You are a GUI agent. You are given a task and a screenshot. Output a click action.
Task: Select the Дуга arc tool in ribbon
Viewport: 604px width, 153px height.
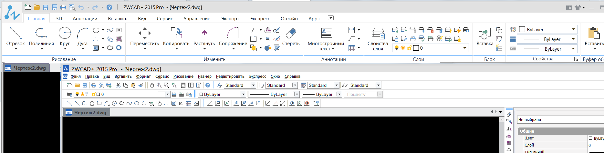tap(82, 37)
